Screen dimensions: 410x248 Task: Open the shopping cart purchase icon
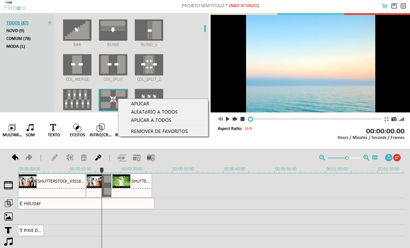[x=385, y=6]
